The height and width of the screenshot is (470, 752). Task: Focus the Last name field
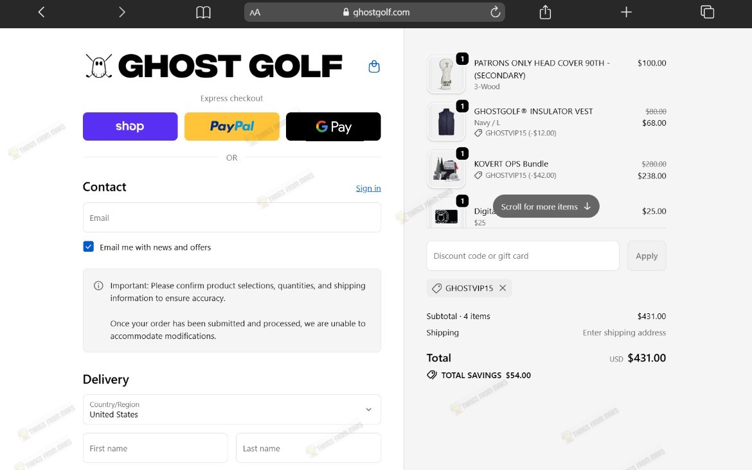point(309,448)
